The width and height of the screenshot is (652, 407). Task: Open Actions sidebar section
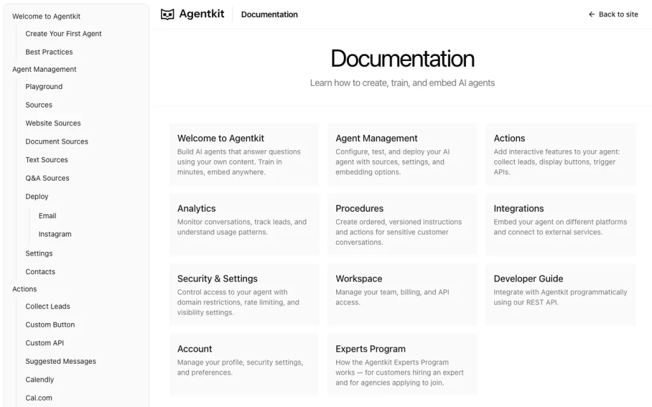coord(24,289)
